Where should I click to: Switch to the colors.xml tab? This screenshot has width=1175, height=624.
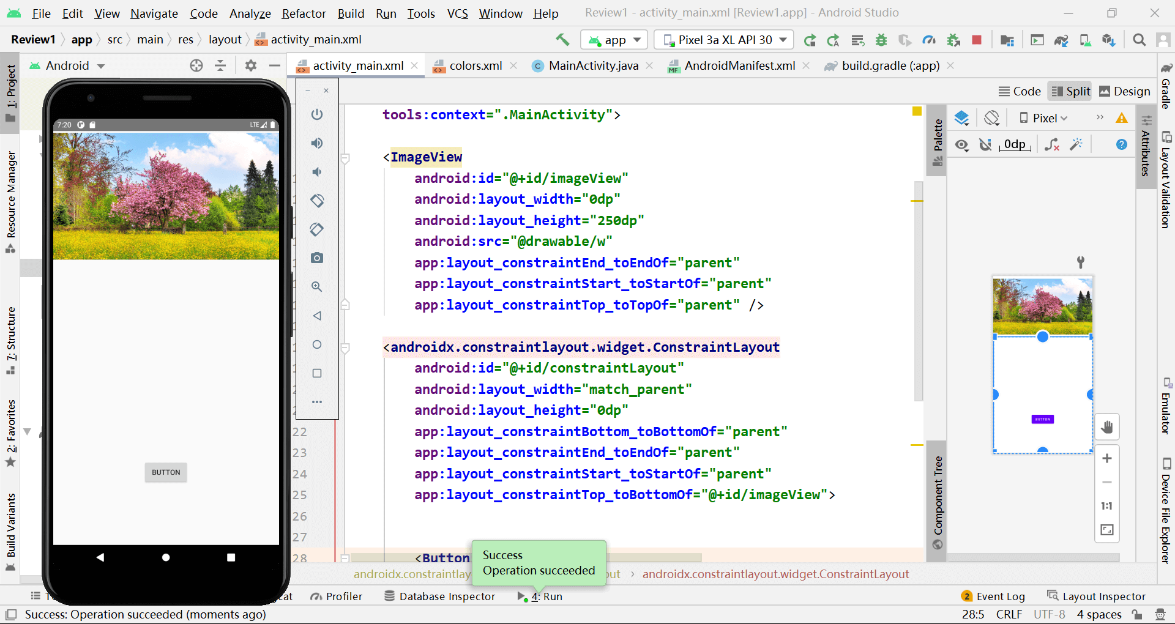click(476, 65)
